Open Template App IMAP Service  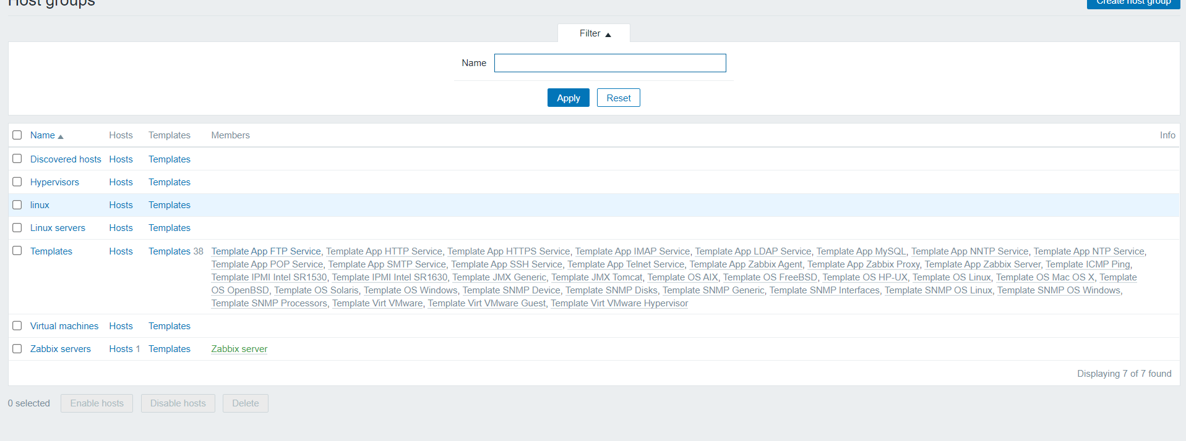coord(632,251)
